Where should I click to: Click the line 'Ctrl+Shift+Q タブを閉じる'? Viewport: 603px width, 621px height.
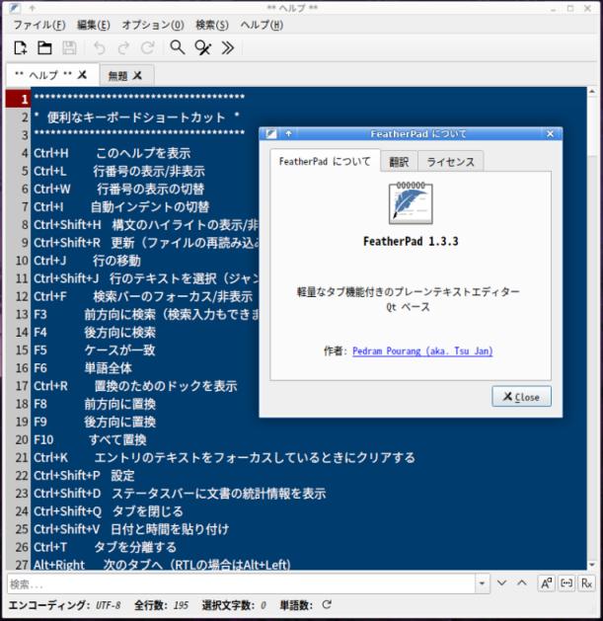coord(109,511)
